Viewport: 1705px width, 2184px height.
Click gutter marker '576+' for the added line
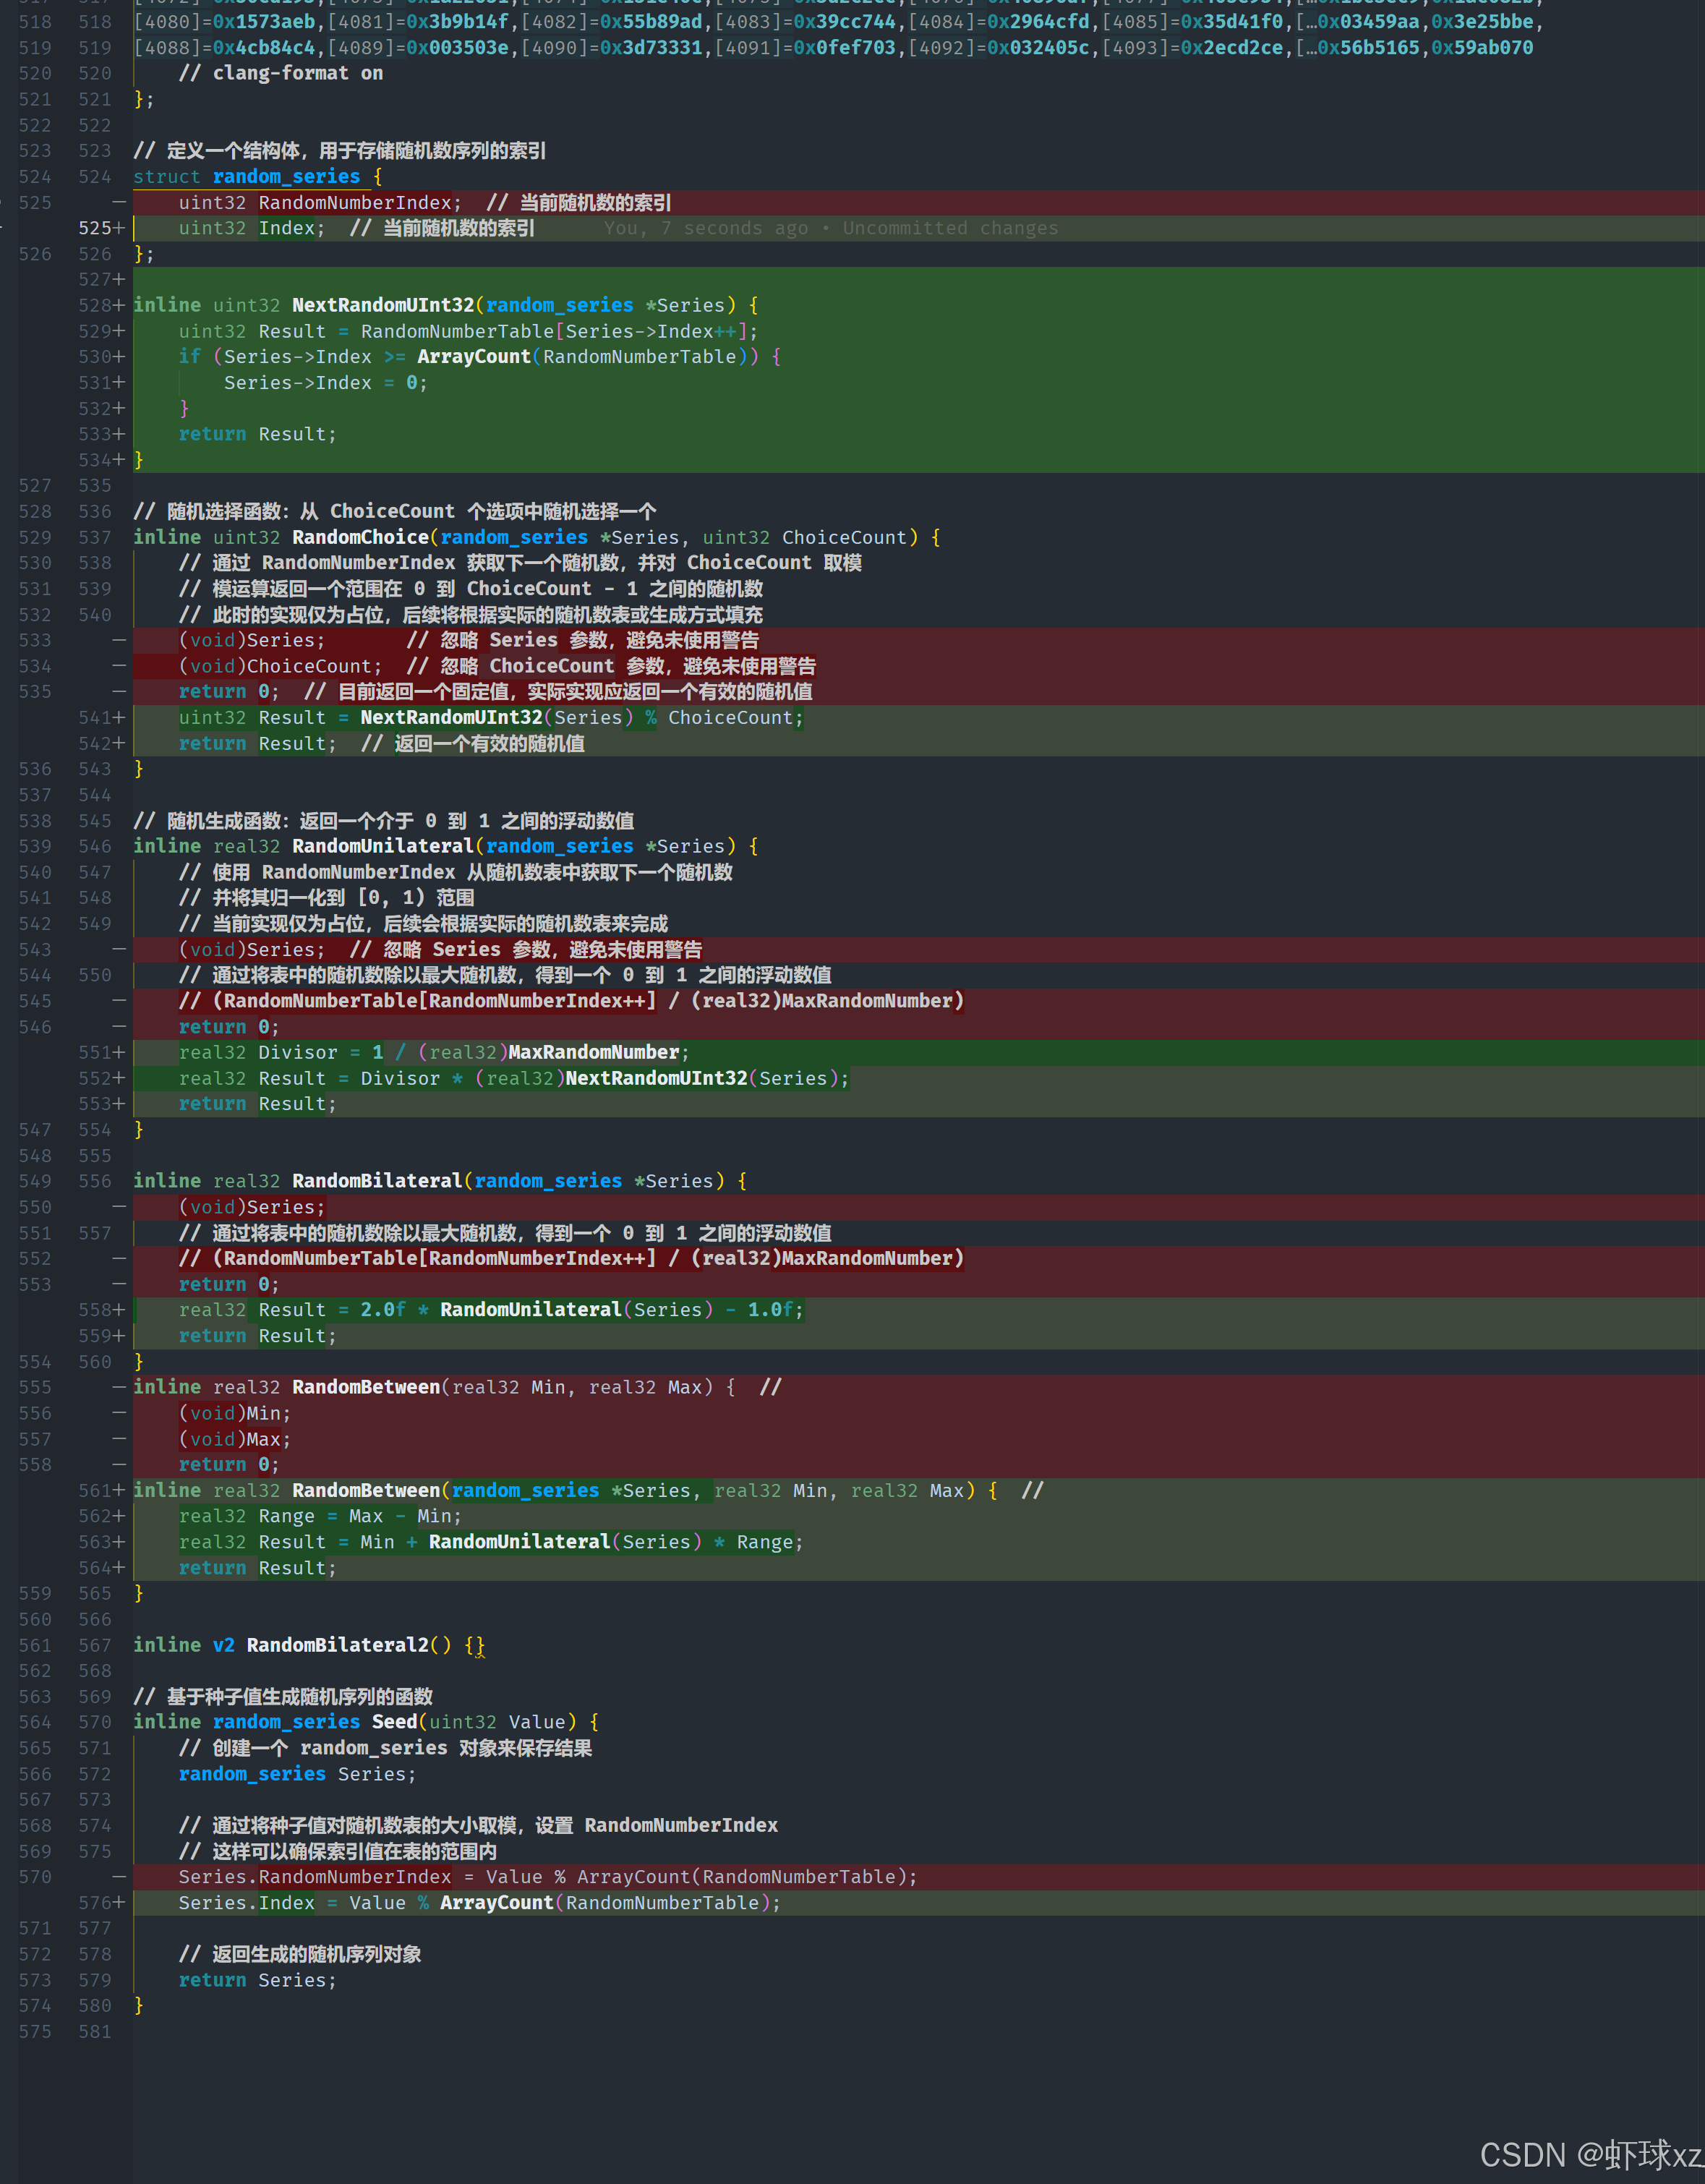(102, 1903)
